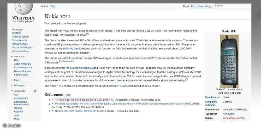
Task: Select Español in the languages list
Action: click(18, 111)
